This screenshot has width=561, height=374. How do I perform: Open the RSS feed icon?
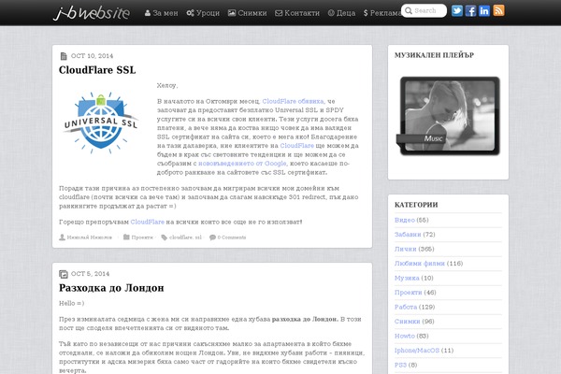[x=498, y=10]
